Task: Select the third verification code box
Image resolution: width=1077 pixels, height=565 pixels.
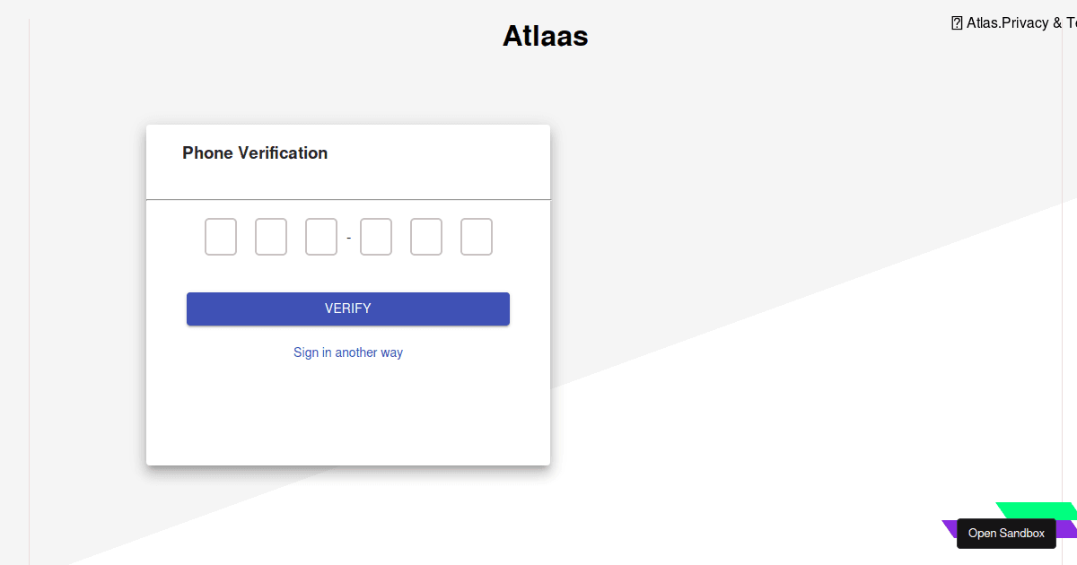Action: (320, 237)
